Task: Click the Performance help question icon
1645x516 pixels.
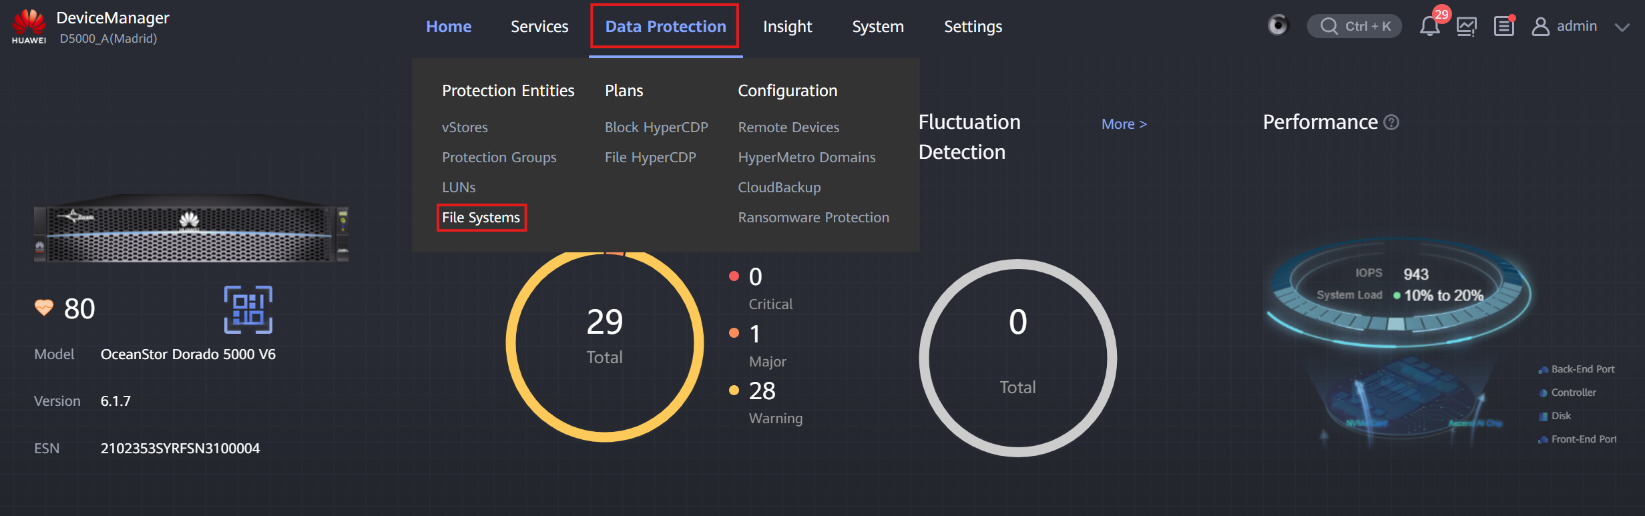Action: tap(1391, 122)
